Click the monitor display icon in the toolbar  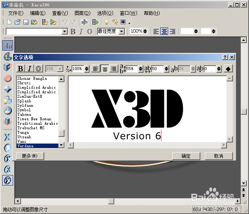(123, 22)
